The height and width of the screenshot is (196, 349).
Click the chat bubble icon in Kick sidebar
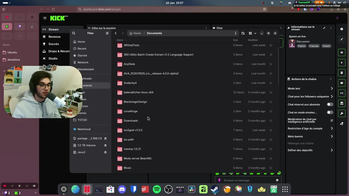pyautogui.click(x=342, y=83)
